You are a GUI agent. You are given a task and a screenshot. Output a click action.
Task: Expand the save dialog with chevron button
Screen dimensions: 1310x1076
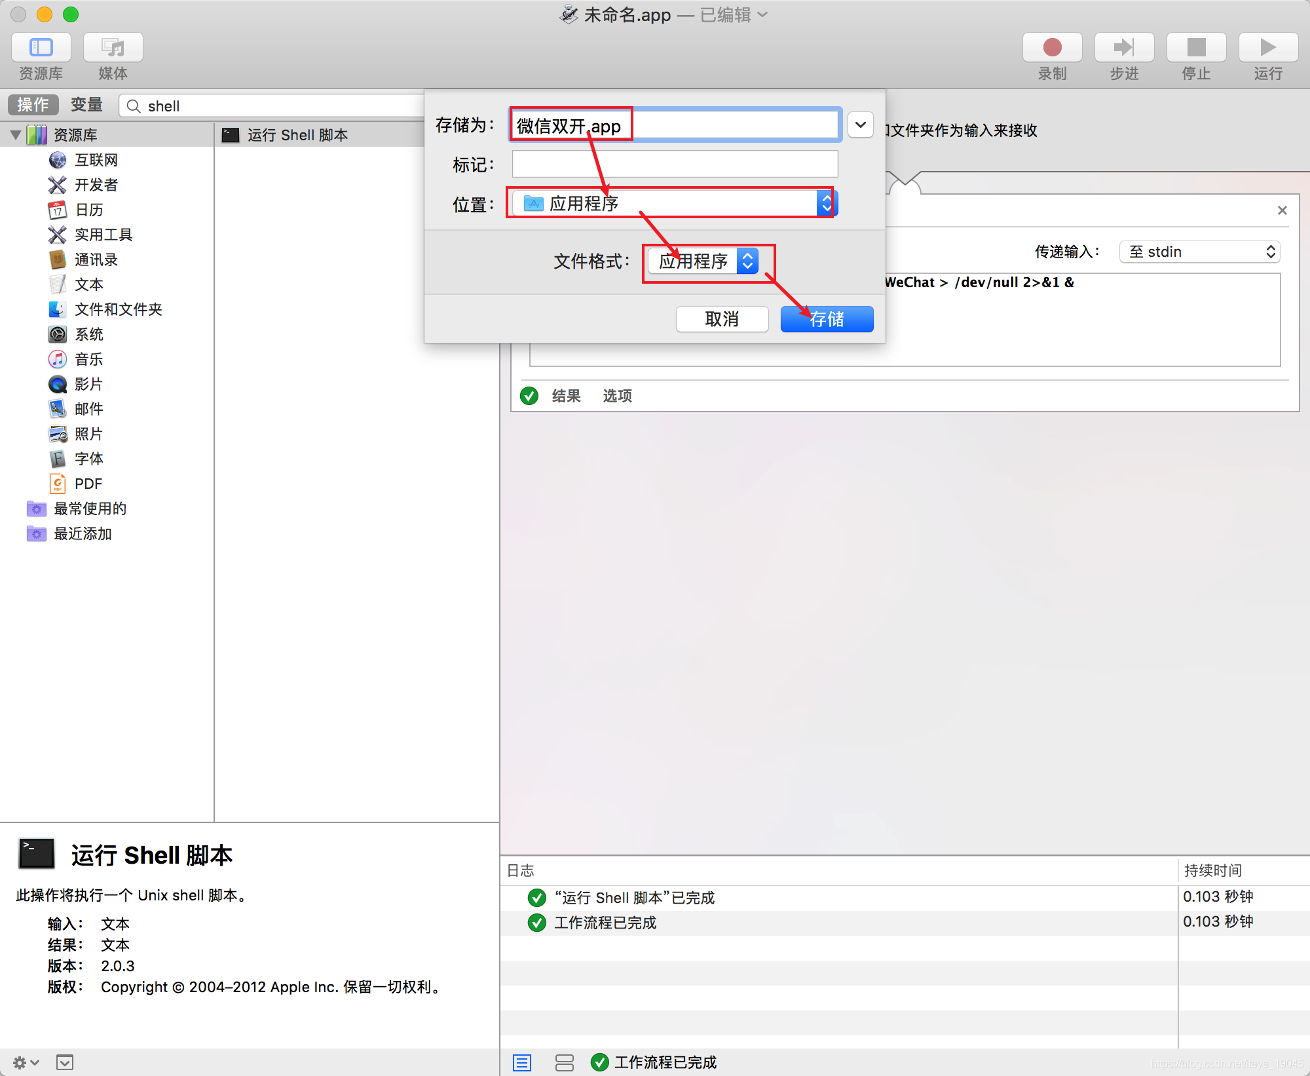click(861, 125)
